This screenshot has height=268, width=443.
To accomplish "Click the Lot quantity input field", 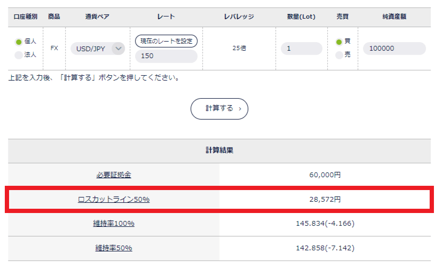I will [302, 49].
